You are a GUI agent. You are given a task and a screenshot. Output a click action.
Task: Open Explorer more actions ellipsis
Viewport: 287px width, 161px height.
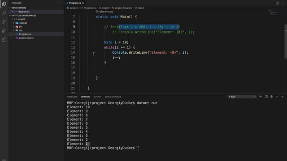coord(59,3)
